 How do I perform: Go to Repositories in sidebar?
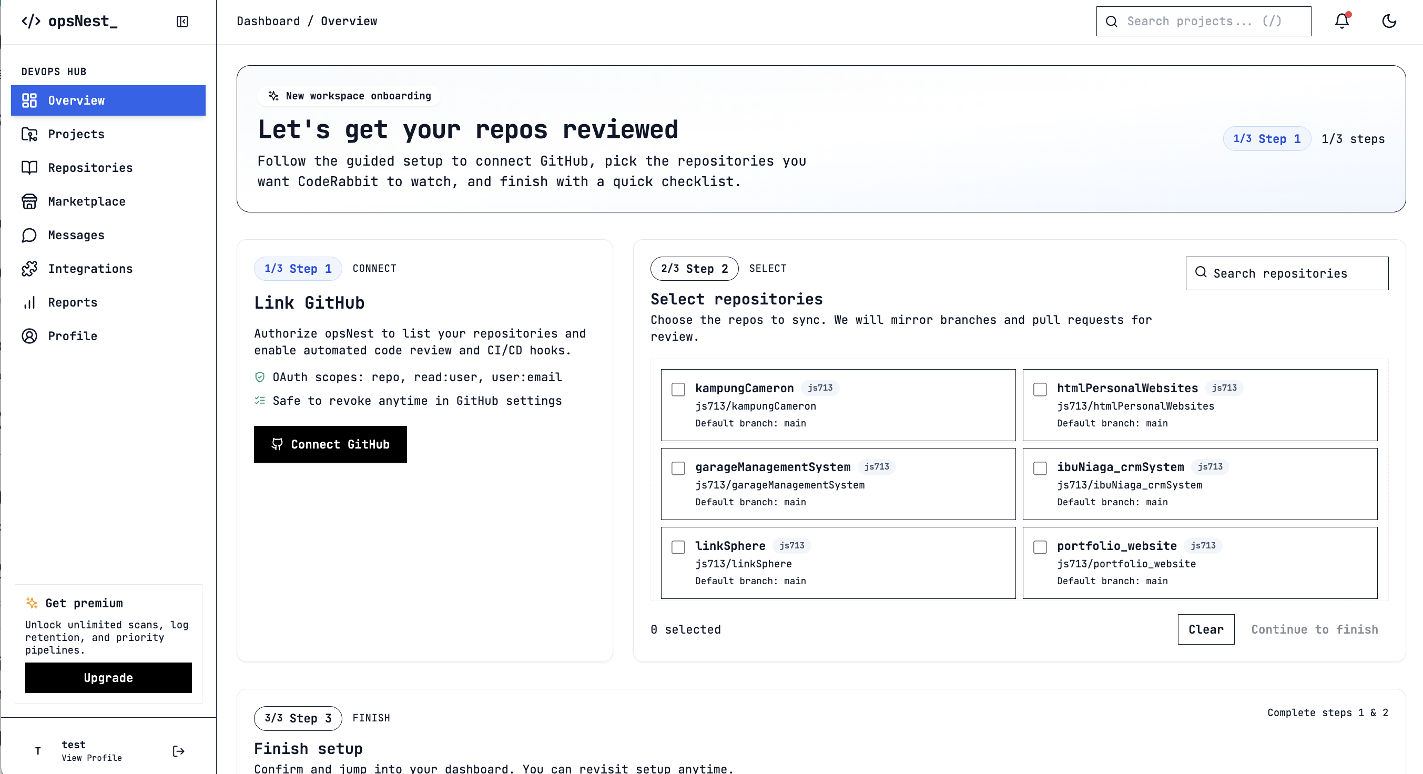tap(90, 167)
